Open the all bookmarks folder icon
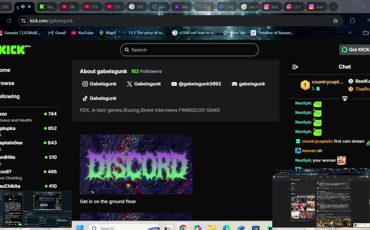 pyautogui.click(x=366, y=33)
